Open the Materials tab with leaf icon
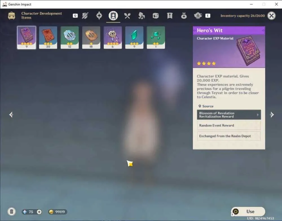The image size is (282, 221). point(141,16)
